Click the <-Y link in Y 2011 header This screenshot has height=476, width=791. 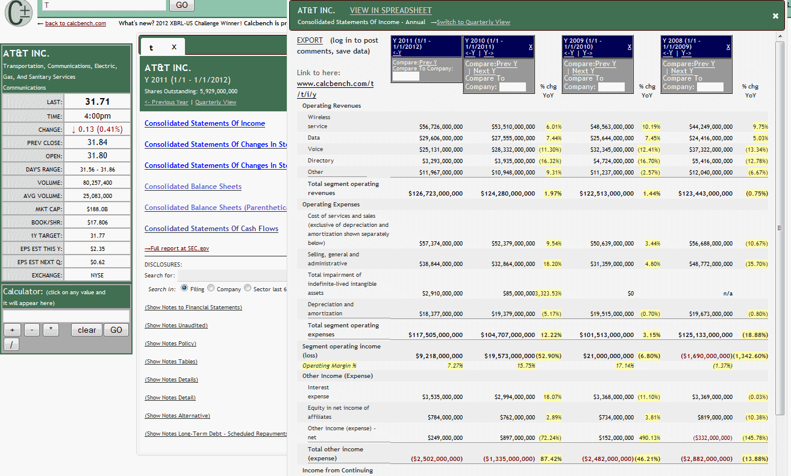pos(397,53)
